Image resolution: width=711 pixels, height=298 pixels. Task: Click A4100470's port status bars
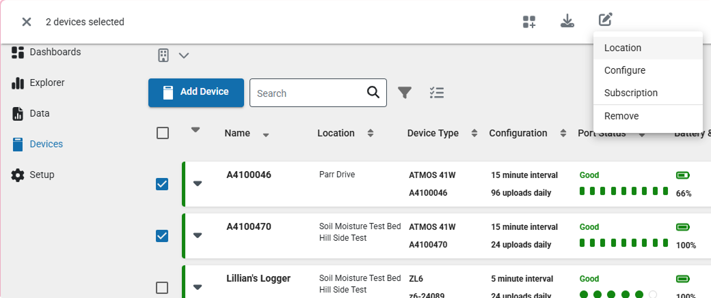[x=624, y=243]
